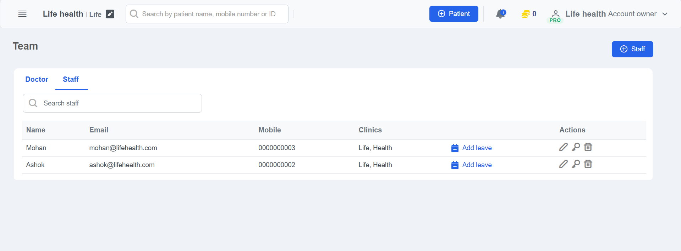Select the Staff tab
Image resolution: width=681 pixels, height=251 pixels.
click(x=71, y=79)
